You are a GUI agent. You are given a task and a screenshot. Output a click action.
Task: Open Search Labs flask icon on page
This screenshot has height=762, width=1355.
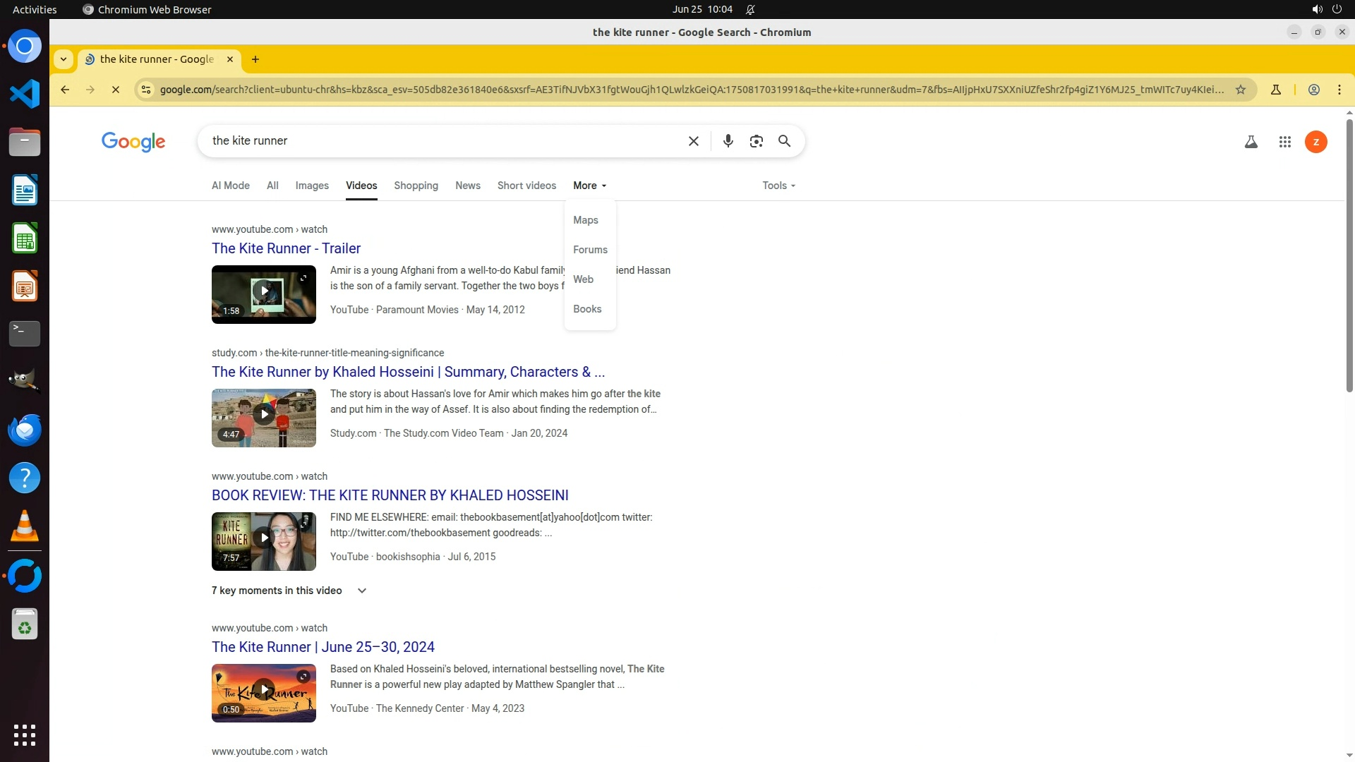pos(1251,142)
